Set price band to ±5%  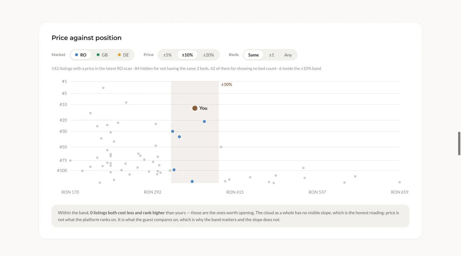click(167, 55)
